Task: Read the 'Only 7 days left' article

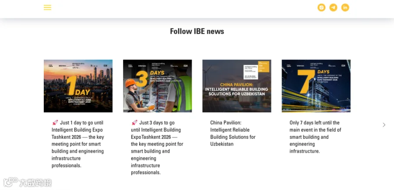Action: pos(315,137)
